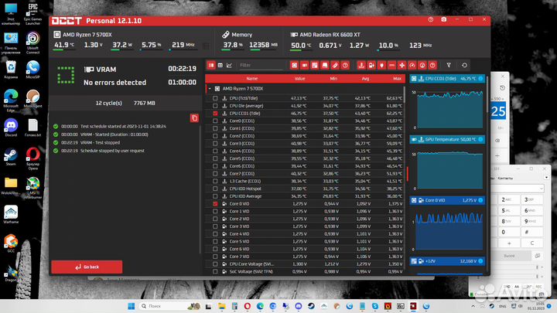Check the SoC Voltage (SVI2 TFN) checkbox

coord(215,271)
